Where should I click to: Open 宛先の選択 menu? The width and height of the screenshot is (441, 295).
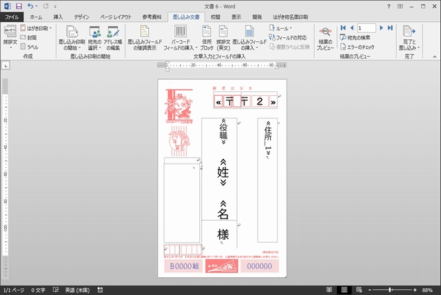click(94, 38)
